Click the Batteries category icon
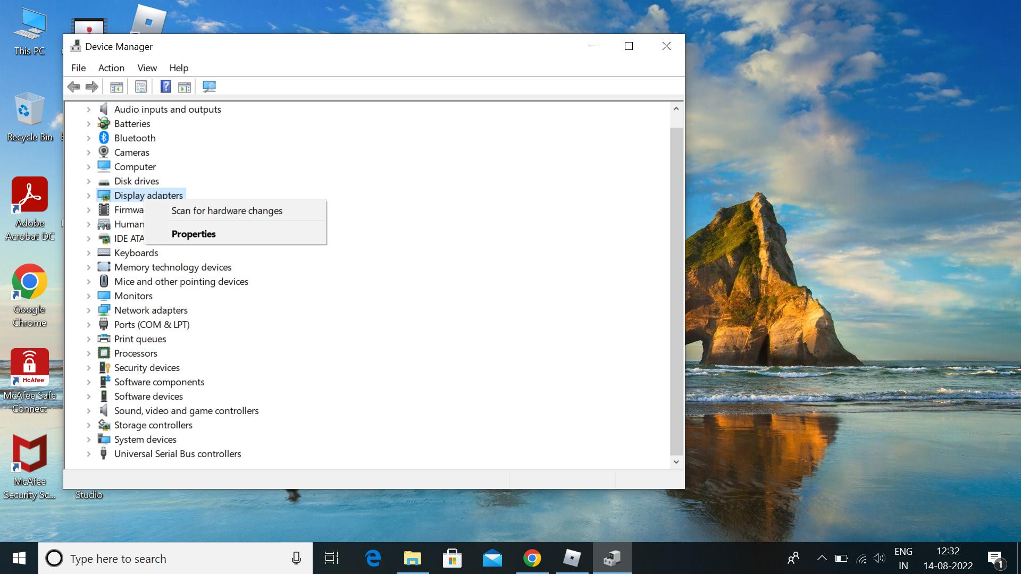Screen dimensions: 1021x574 [104, 123]
